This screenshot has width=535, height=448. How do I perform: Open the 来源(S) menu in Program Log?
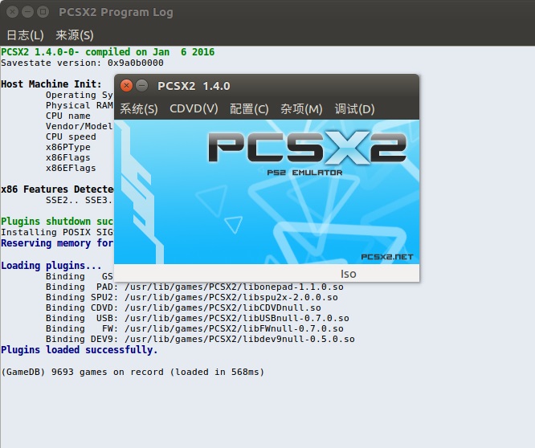point(75,35)
